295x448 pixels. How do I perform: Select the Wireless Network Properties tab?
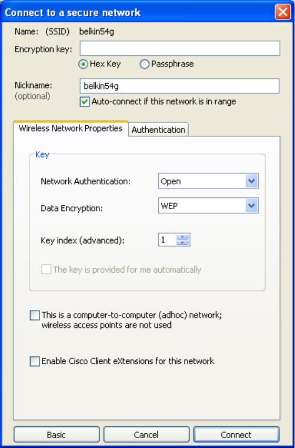70,128
